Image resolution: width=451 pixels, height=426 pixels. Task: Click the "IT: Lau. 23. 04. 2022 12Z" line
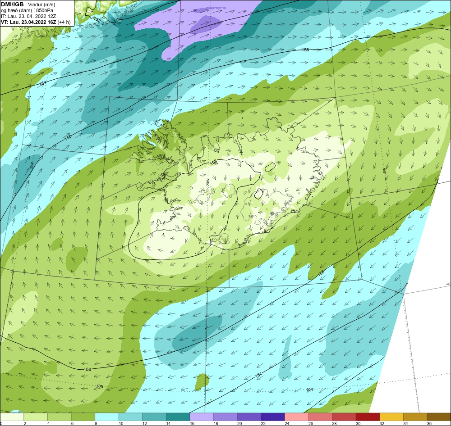pos(28,16)
